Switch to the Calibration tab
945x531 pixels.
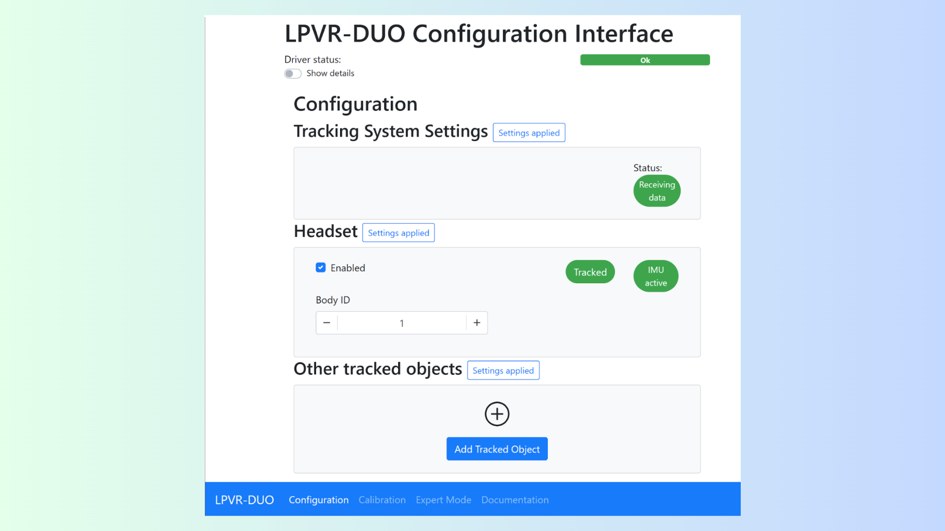click(382, 500)
